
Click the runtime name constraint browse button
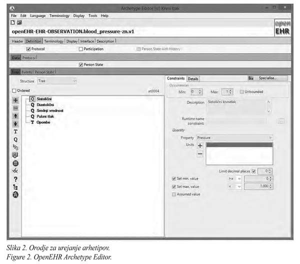click(x=281, y=121)
